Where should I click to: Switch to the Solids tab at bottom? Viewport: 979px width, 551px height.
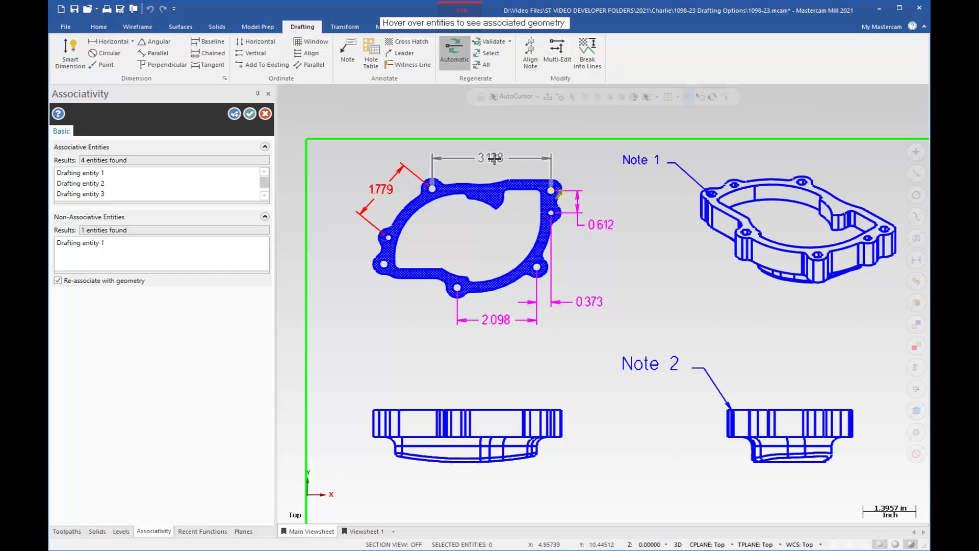97,532
